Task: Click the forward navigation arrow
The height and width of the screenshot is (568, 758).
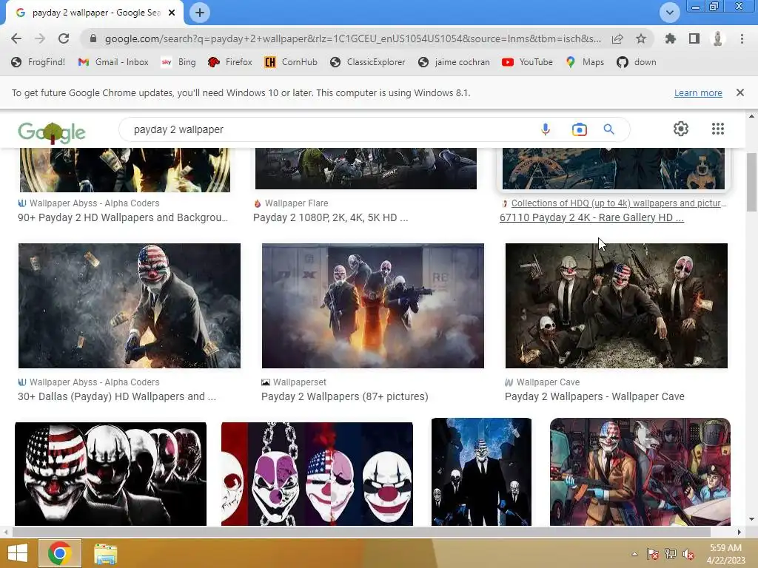Action: [40, 38]
